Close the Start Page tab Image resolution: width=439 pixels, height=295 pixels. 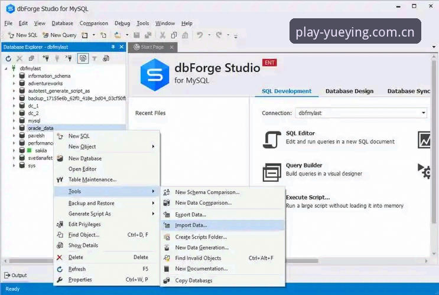pyautogui.click(x=171, y=47)
